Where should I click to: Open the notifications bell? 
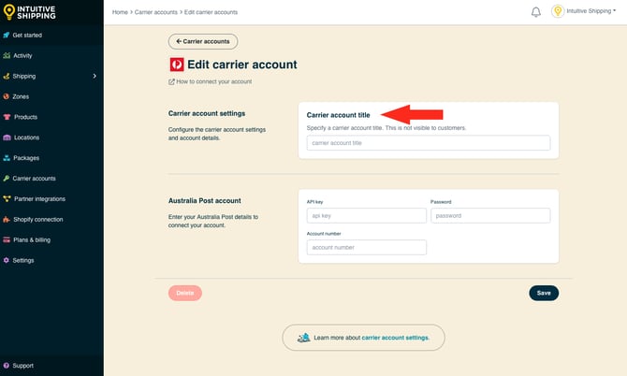tap(536, 12)
